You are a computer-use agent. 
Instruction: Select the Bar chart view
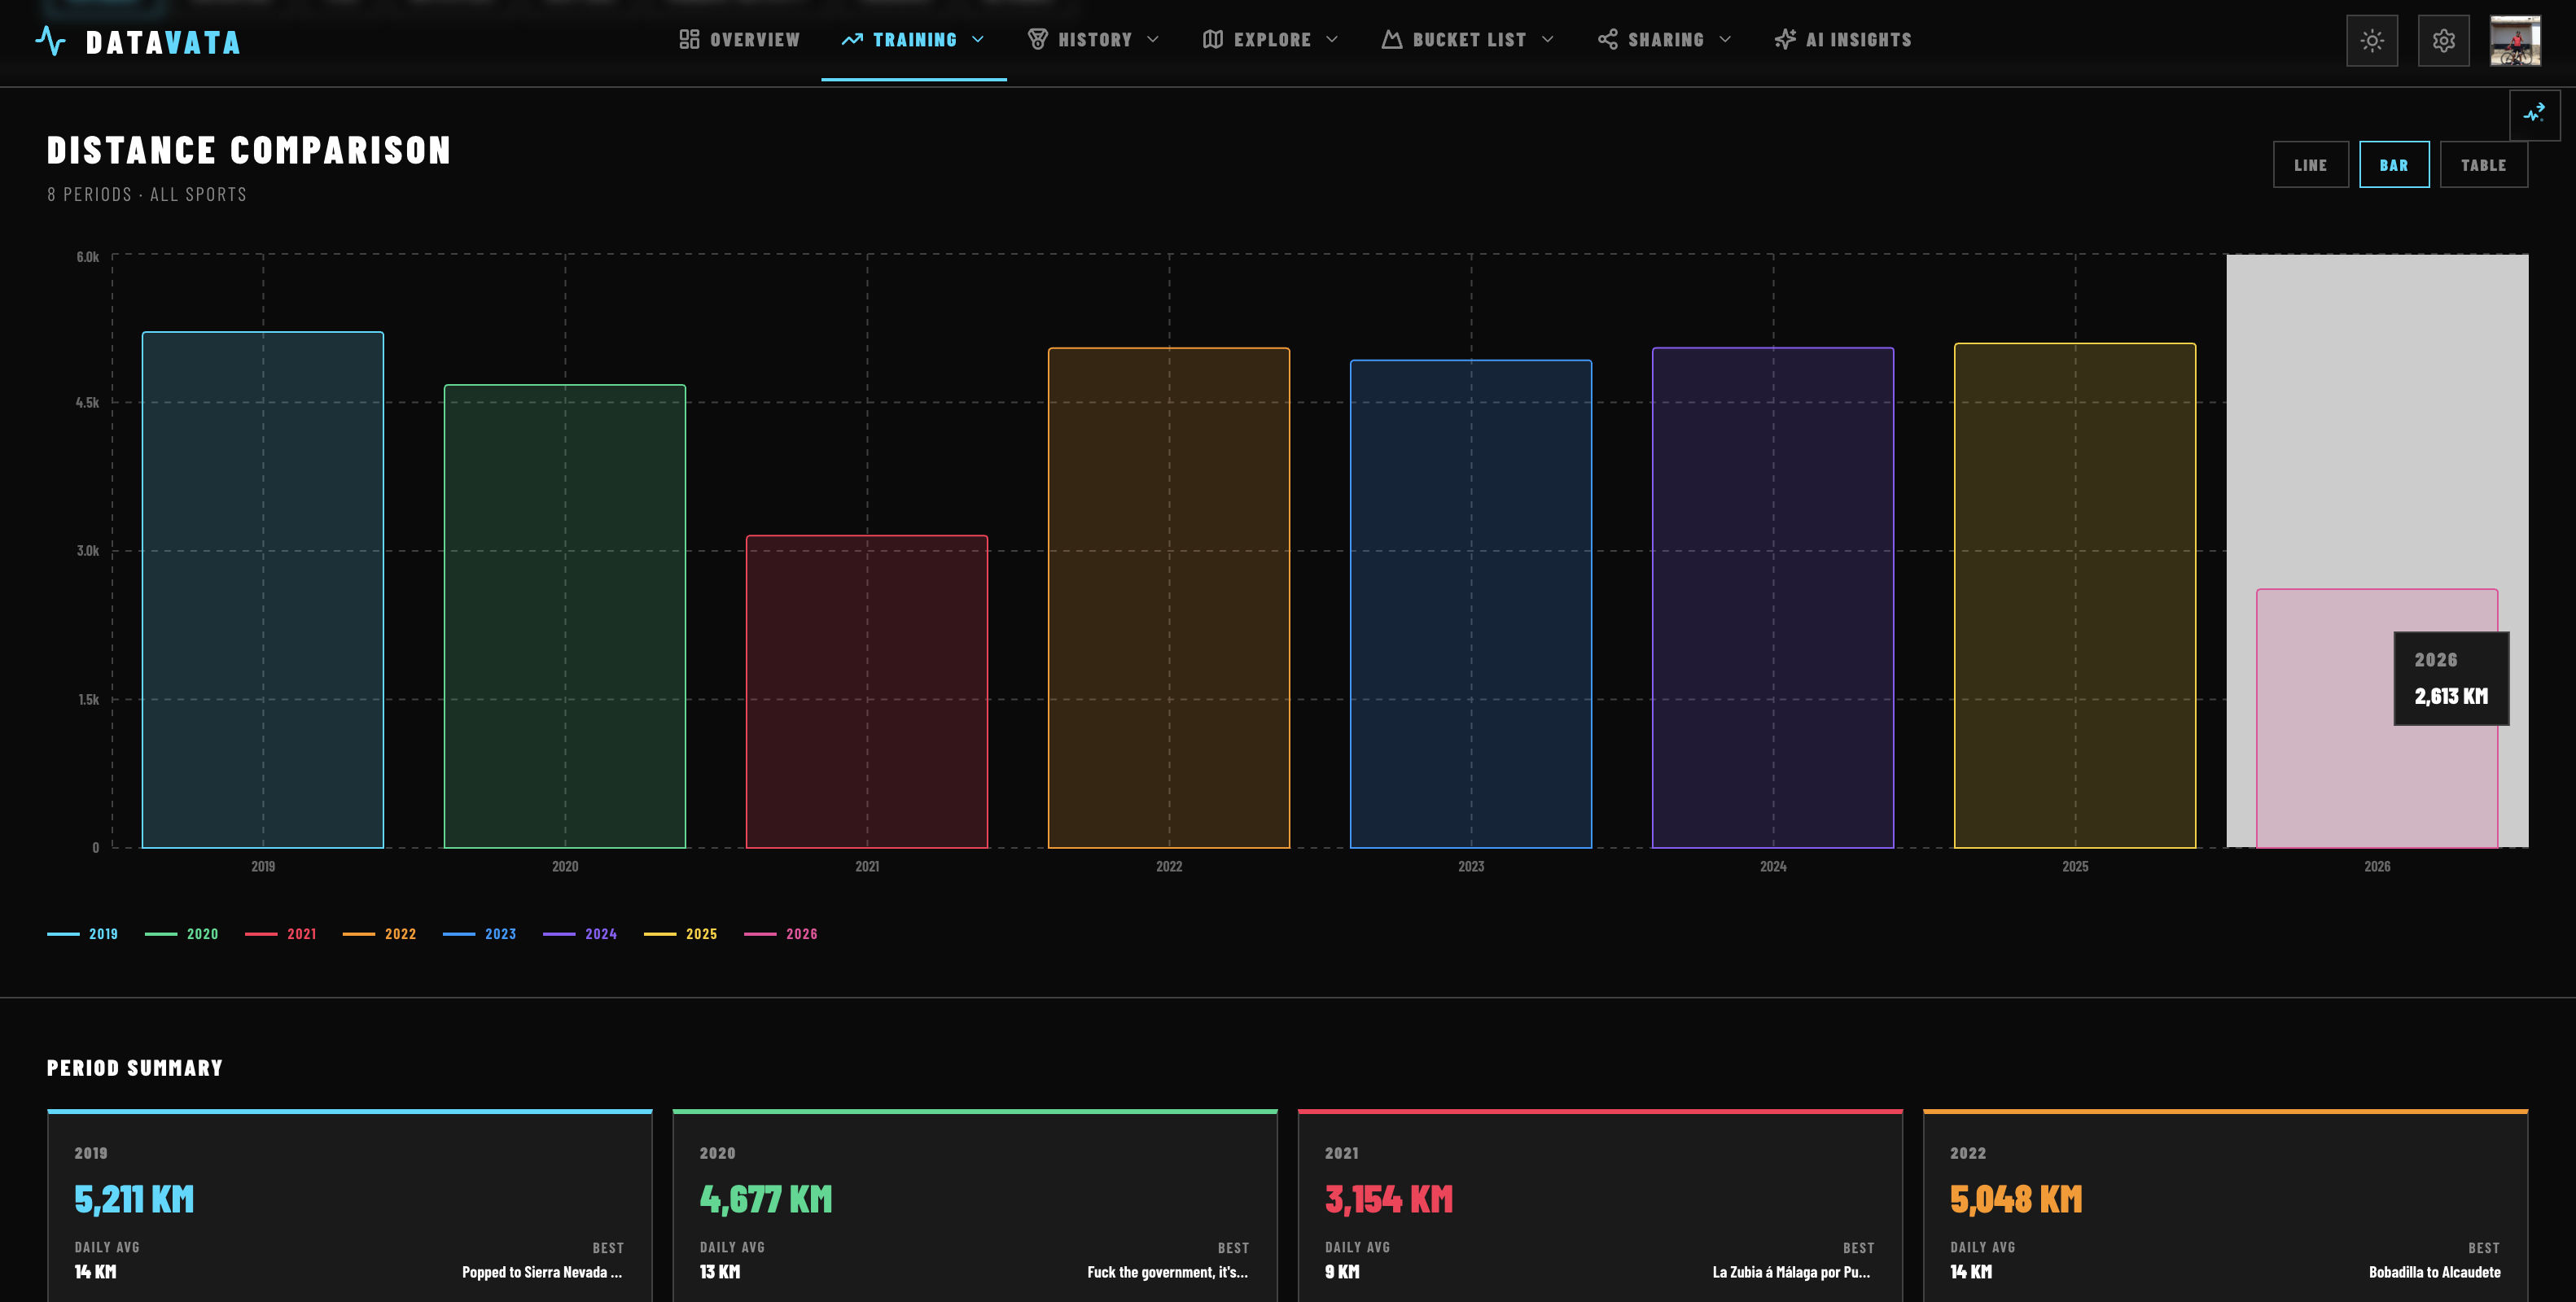[2394, 165]
